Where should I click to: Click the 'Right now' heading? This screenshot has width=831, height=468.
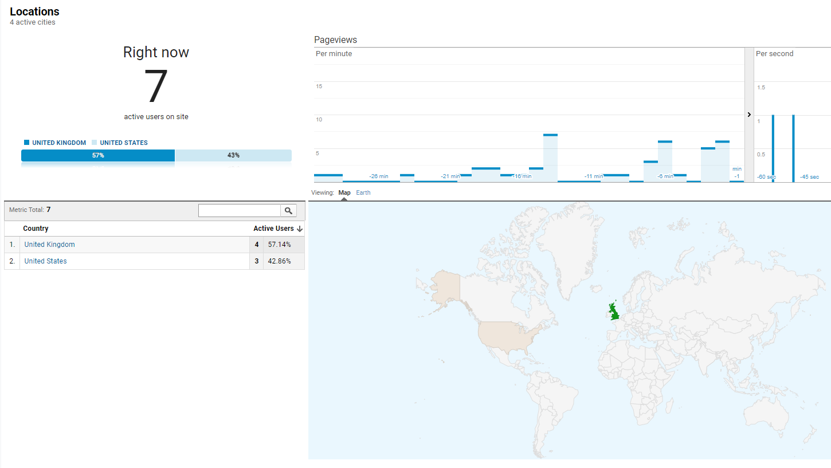click(x=156, y=52)
